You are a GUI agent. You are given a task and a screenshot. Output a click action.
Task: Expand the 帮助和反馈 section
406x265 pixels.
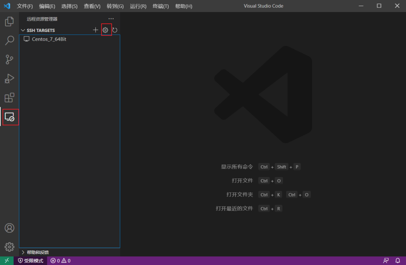[23, 252]
